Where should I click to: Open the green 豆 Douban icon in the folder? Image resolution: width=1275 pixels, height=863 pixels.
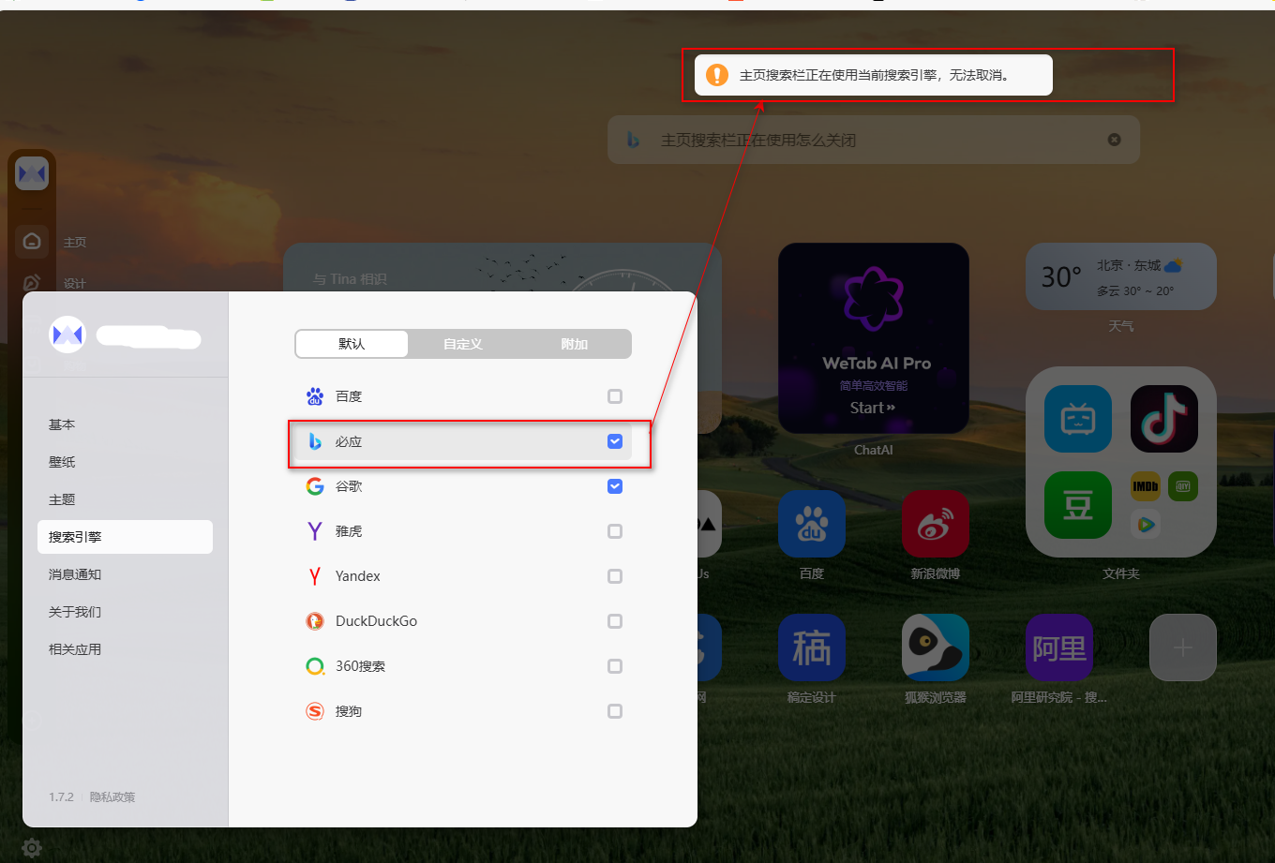(1078, 505)
